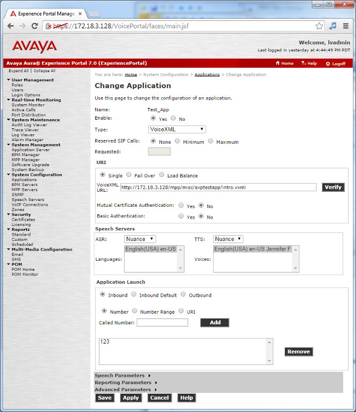Open the Type VoiceXML dropdown

[177, 129]
